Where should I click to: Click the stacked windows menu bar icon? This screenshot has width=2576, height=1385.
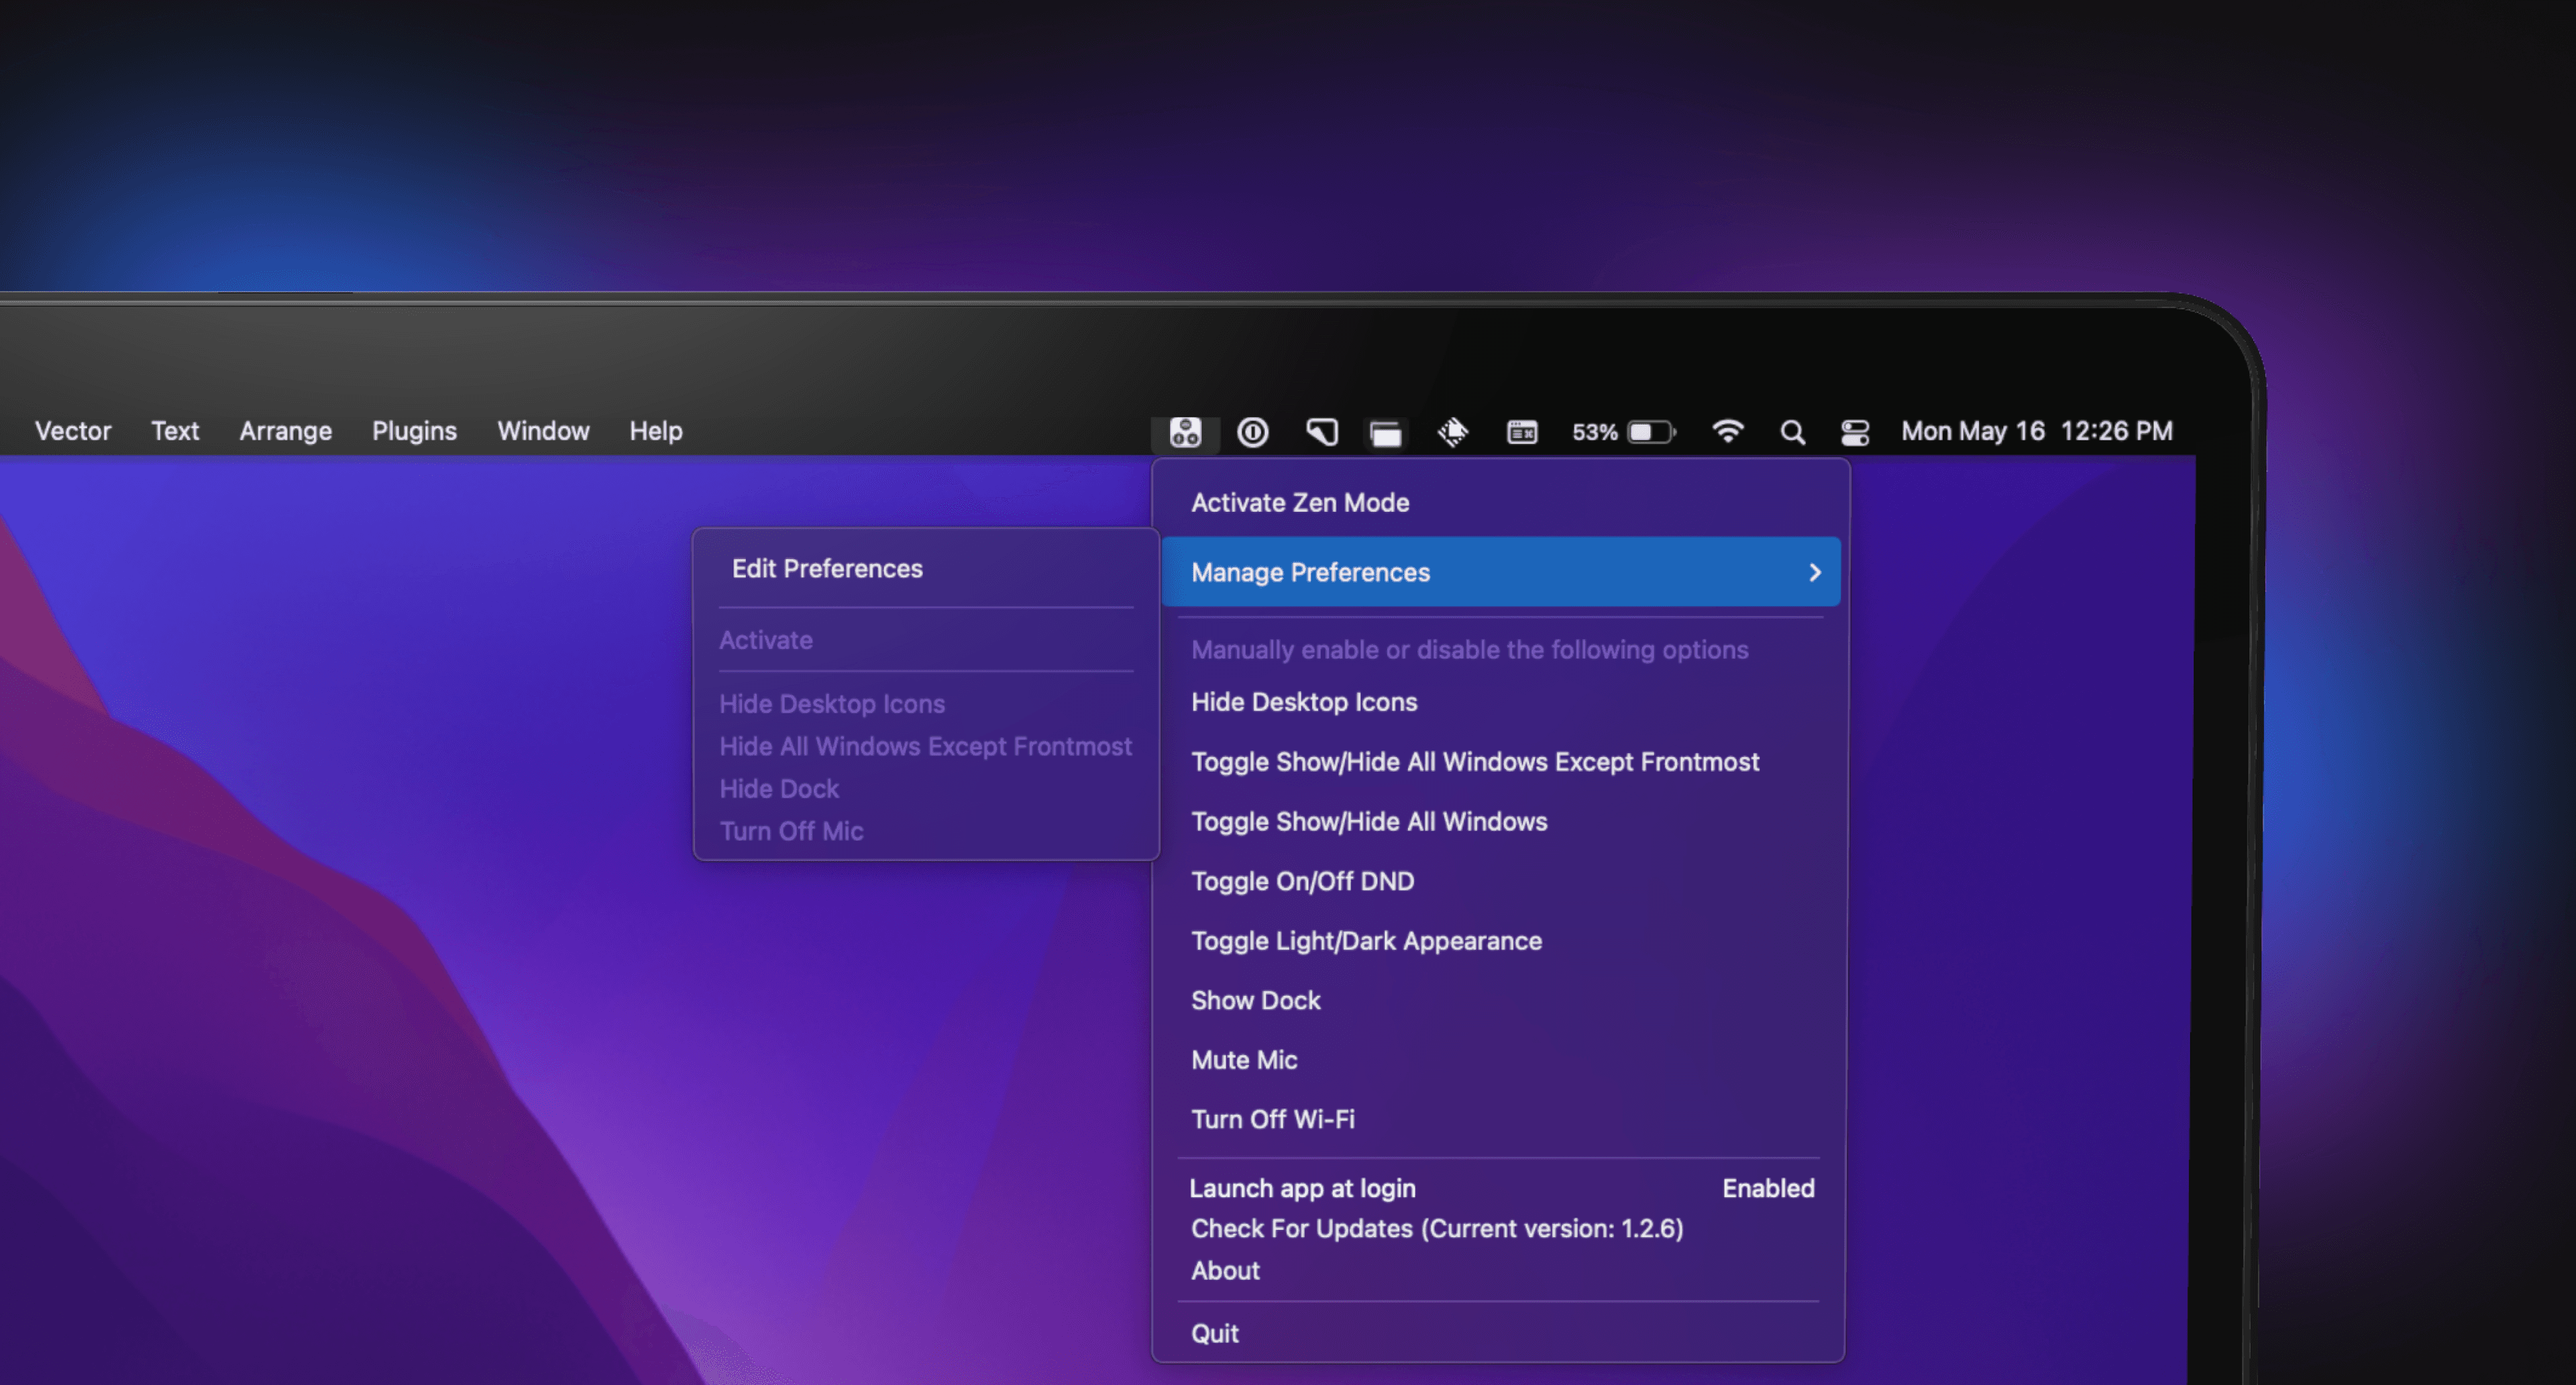pos(1386,433)
